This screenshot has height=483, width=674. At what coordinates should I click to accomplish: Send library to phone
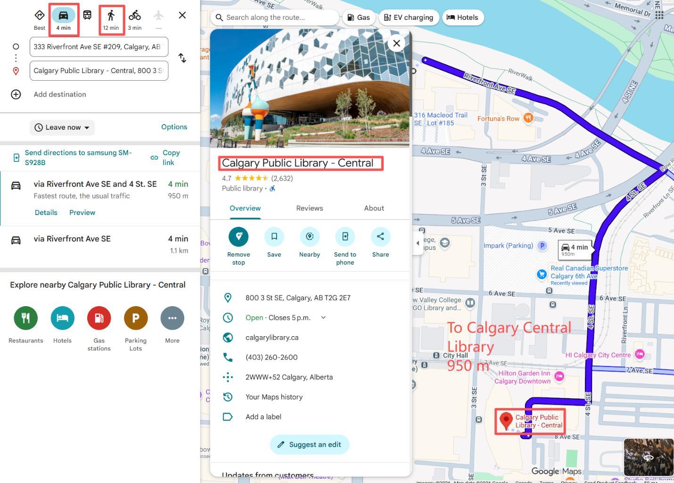[x=345, y=246]
